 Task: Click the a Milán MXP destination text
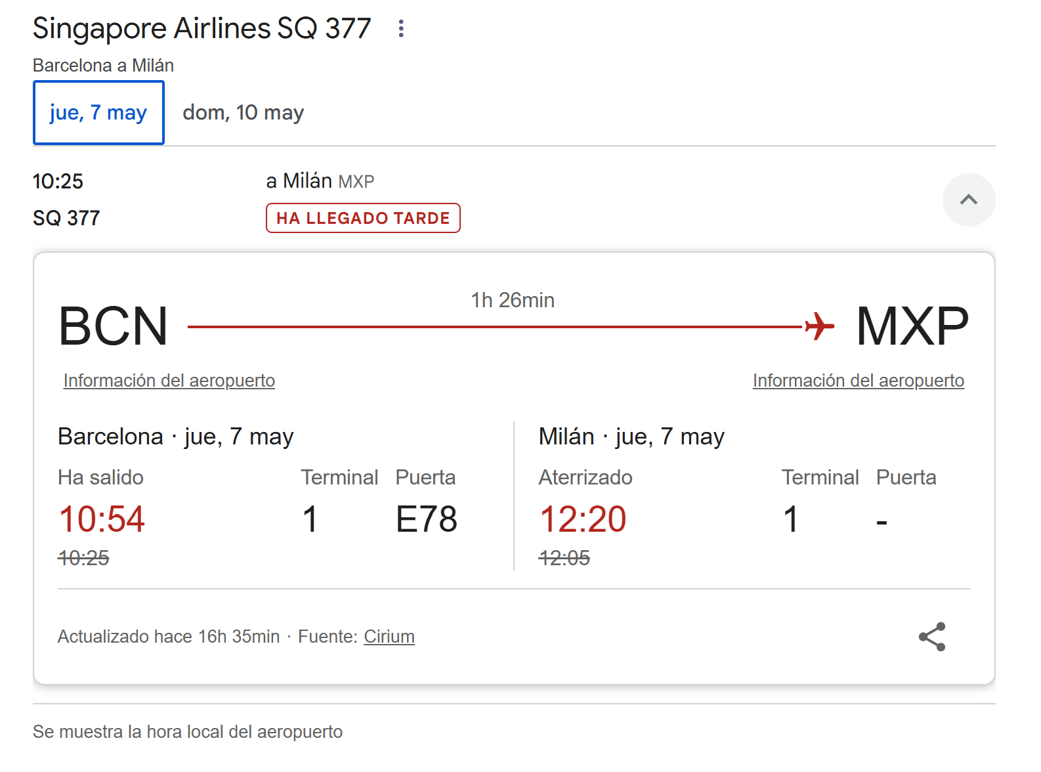tap(320, 181)
